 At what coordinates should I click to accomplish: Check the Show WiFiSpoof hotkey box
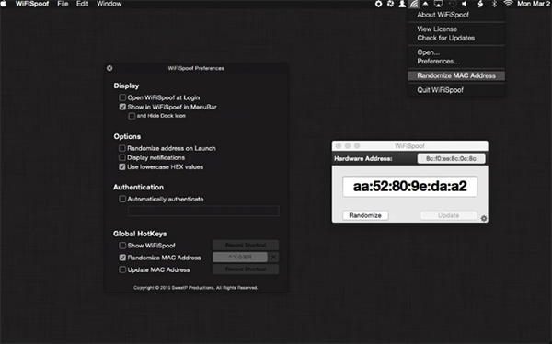tap(122, 246)
